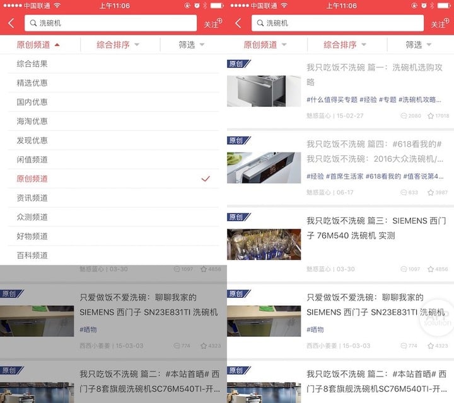The image size is (454, 403).
Task: Open thumbnail of 篇四 article
Action: click(264, 167)
